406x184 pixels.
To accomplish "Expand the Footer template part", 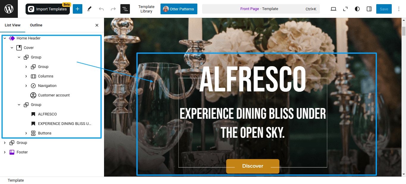I will click(x=5, y=152).
